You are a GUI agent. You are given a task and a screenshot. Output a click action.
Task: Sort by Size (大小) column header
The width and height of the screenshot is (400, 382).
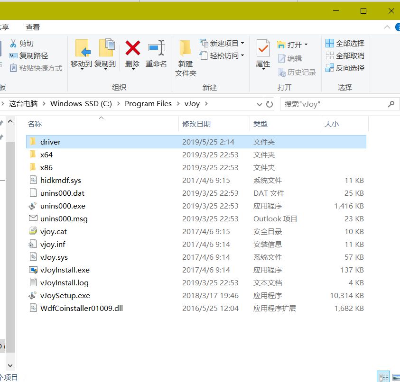coord(344,124)
